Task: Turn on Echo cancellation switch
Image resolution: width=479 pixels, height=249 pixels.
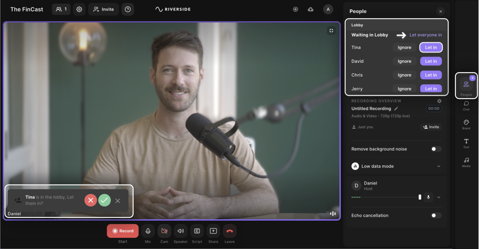Action: pyautogui.click(x=436, y=216)
